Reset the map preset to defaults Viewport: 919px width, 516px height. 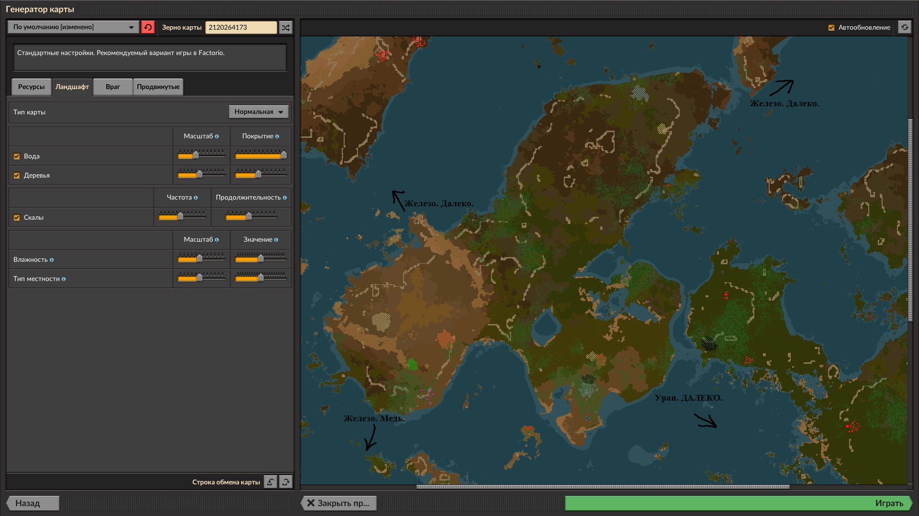(148, 27)
